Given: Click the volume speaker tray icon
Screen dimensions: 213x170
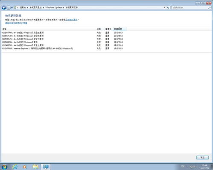Looking at the screenshot, I should (195, 167).
